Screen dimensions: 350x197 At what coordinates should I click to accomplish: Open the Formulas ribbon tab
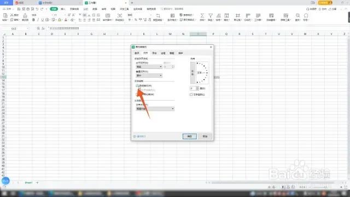point(86,9)
